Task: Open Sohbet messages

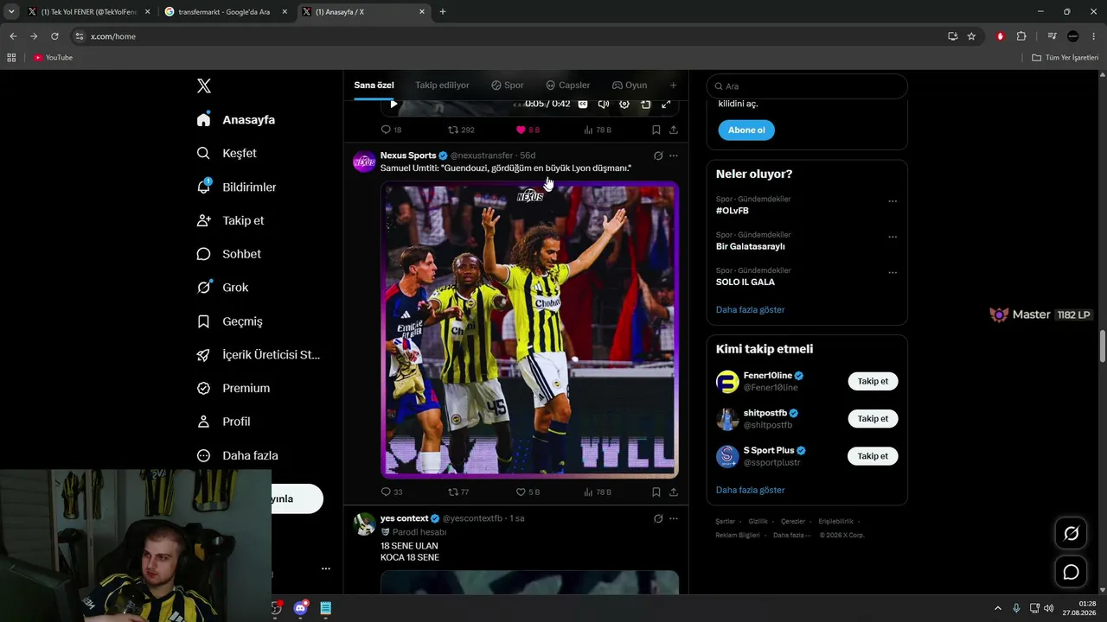Action: coord(228,254)
